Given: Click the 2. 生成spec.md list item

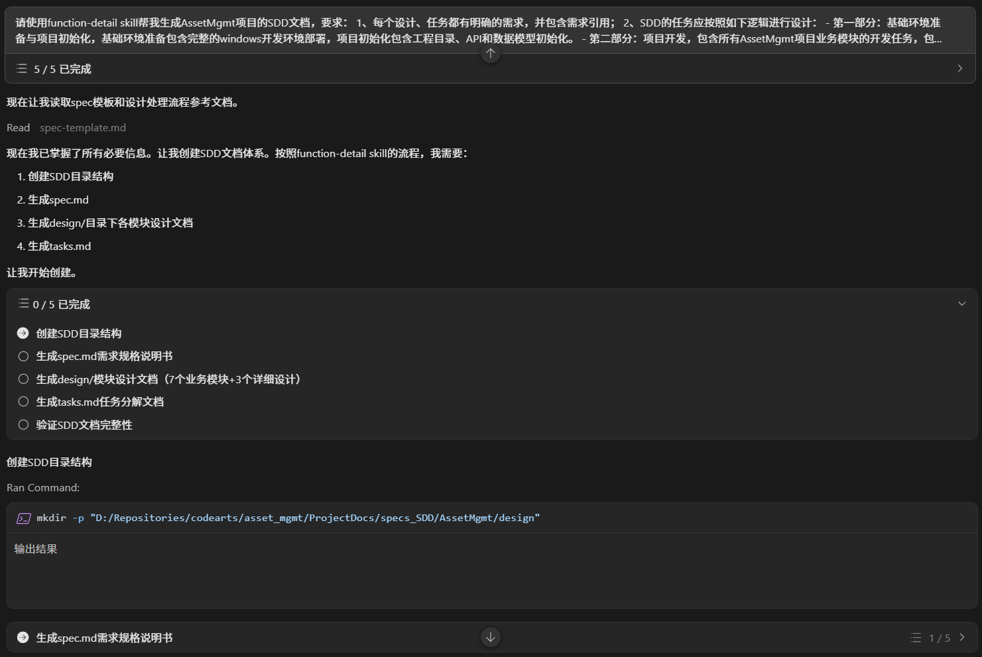Looking at the screenshot, I should pos(53,200).
